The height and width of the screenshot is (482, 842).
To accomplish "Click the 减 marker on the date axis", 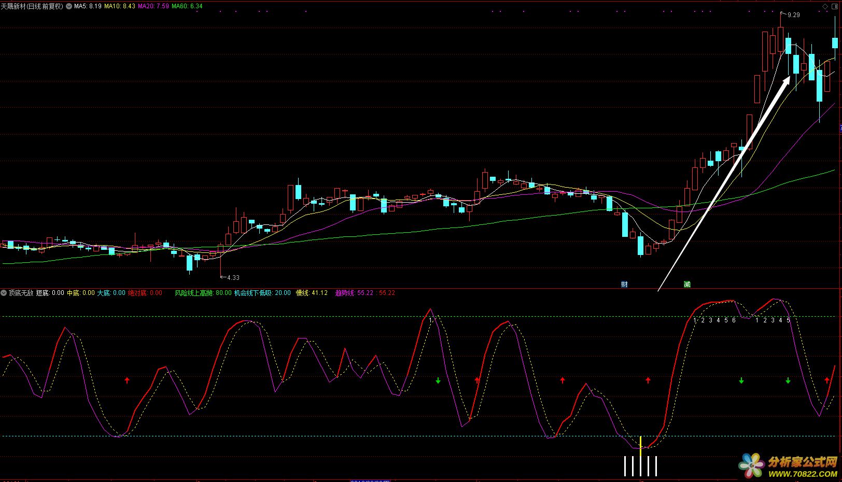I will point(687,284).
